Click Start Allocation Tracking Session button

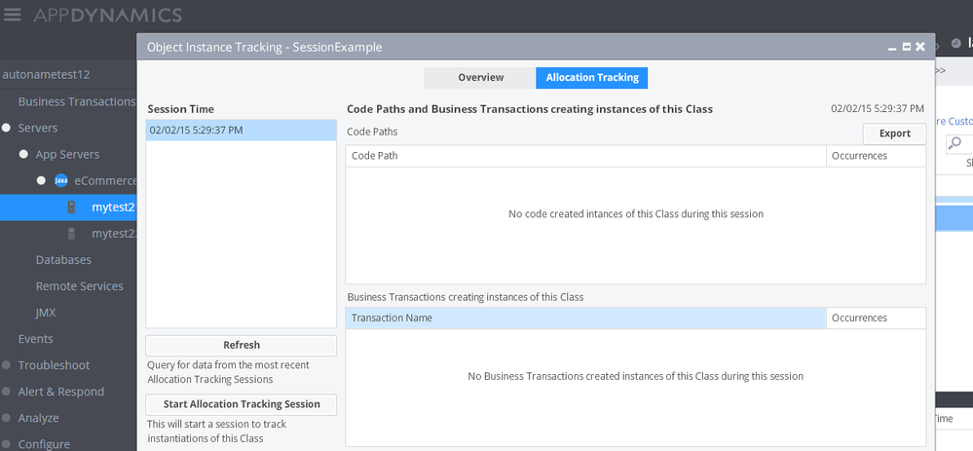pyautogui.click(x=242, y=404)
